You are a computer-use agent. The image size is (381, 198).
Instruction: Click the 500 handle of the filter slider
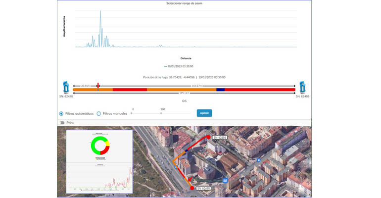coord(161,113)
